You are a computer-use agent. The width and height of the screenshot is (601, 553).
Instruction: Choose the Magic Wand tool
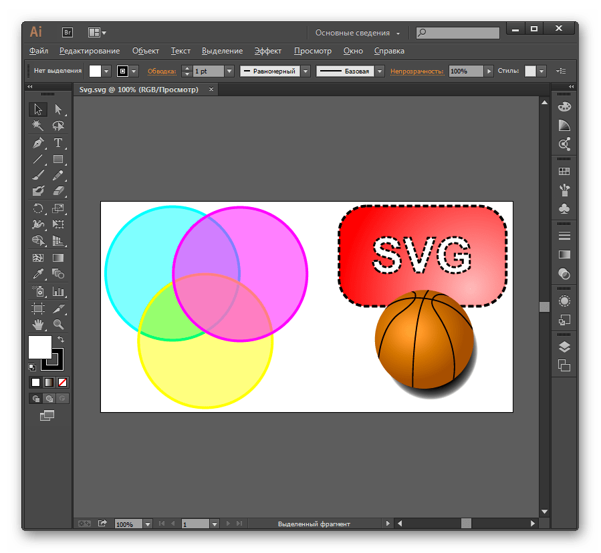(38, 126)
